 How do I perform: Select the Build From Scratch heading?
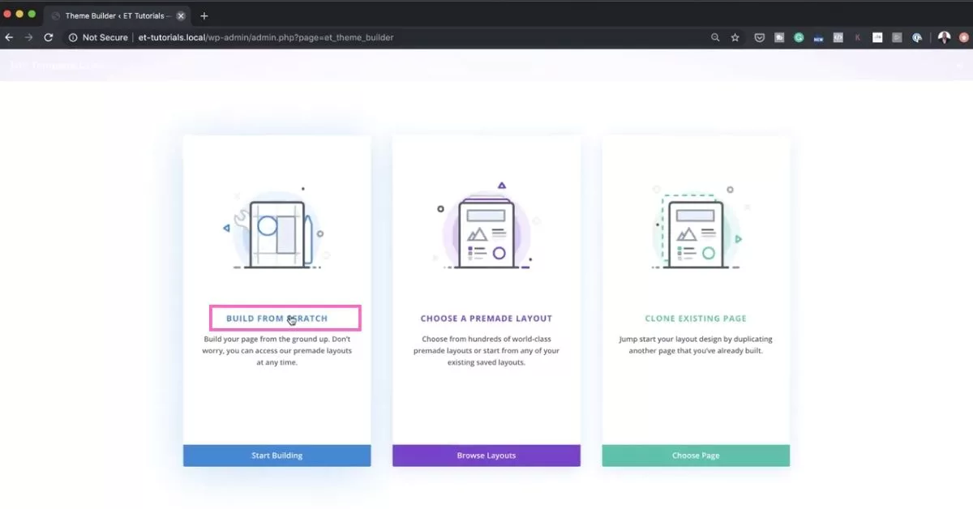coord(277,319)
